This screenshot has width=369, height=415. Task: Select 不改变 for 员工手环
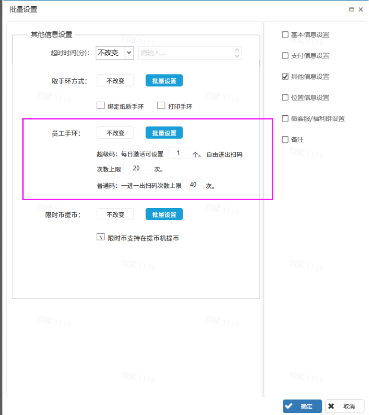click(x=115, y=133)
